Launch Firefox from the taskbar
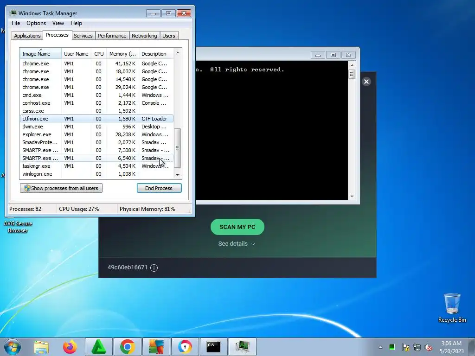The width and height of the screenshot is (475, 356). point(70,347)
